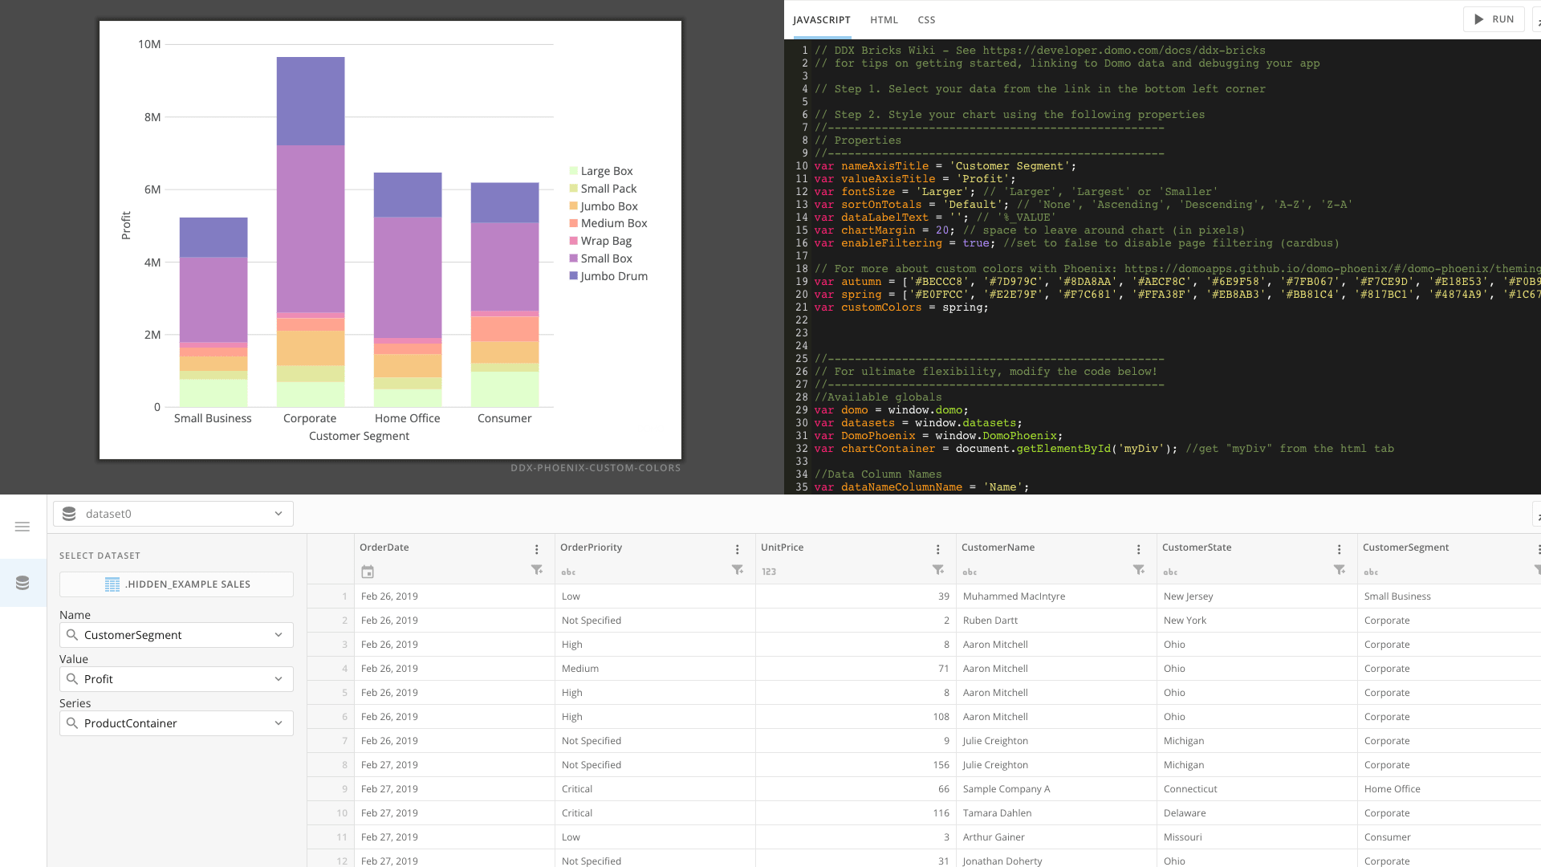Click the hamburger menu icon
This screenshot has width=1541, height=867.
[22, 527]
